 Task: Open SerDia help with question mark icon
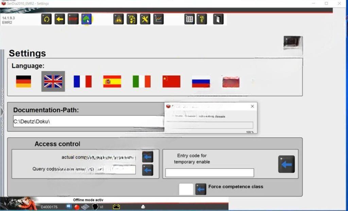click(202, 19)
